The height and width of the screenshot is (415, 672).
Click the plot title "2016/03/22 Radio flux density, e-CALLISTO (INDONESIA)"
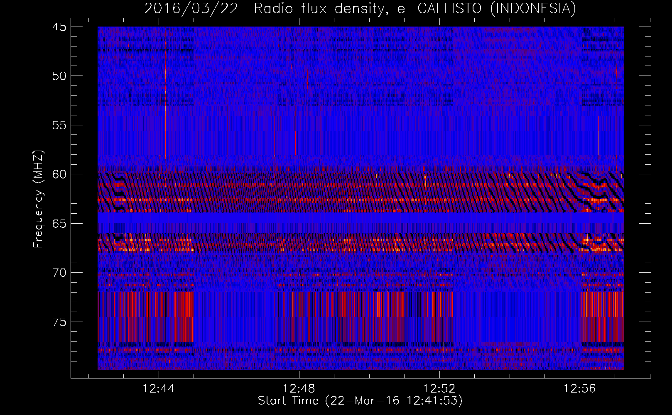tap(360, 8)
